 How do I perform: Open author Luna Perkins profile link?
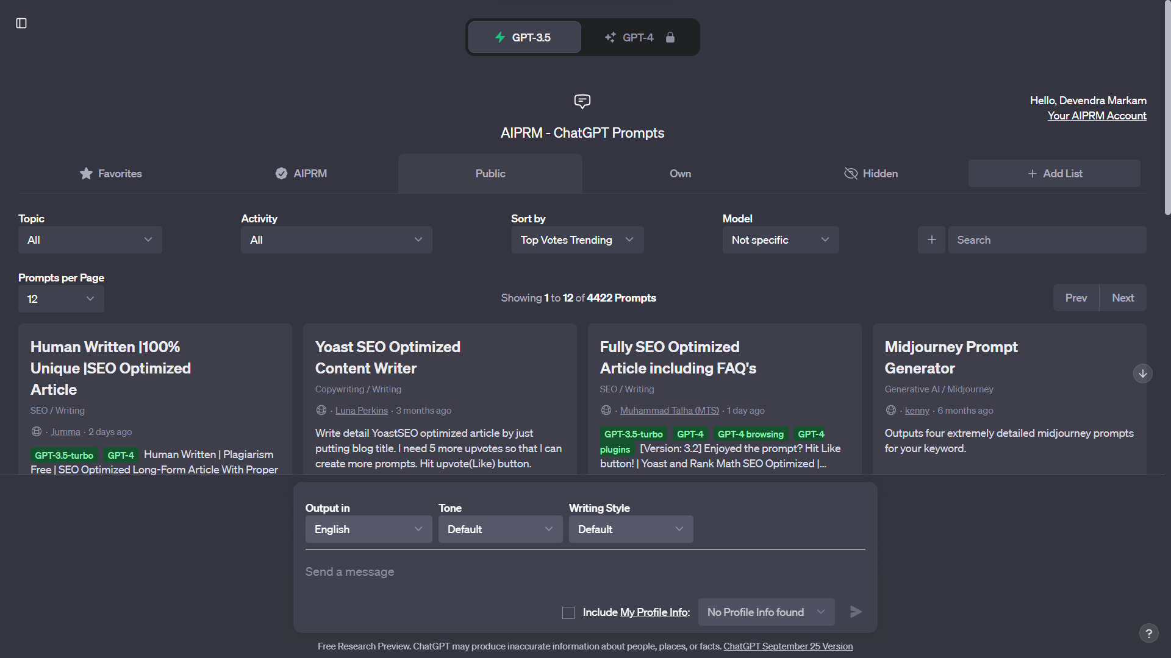point(361,411)
